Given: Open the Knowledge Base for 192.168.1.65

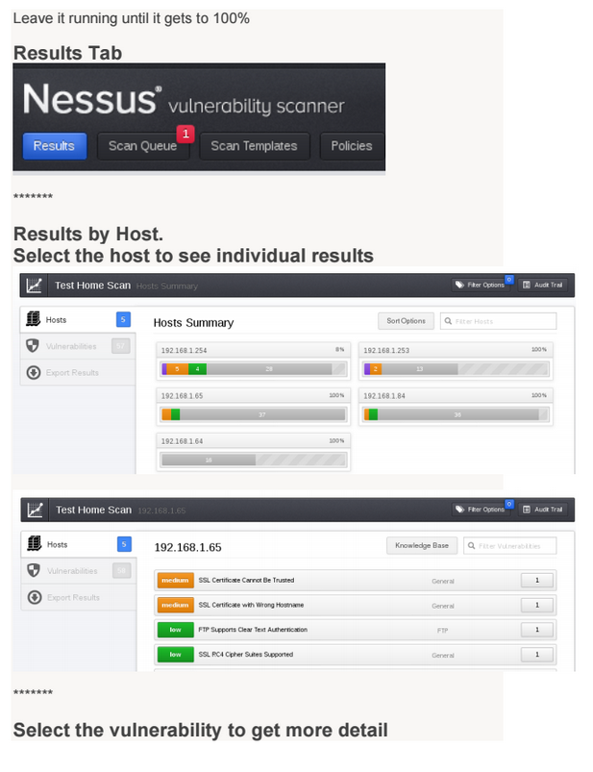Looking at the screenshot, I should pyautogui.click(x=422, y=544).
